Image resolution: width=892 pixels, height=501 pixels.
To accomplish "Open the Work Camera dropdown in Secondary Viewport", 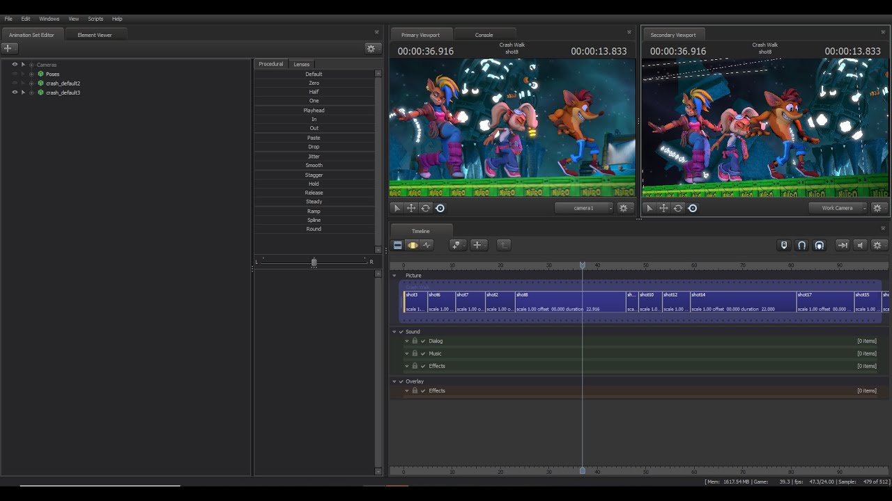I will tap(838, 208).
